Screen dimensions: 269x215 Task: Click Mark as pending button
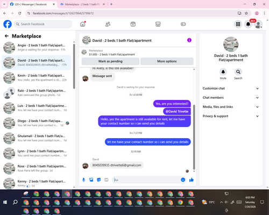[x=110, y=61]
